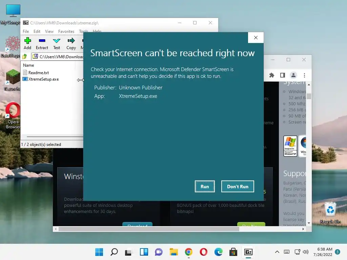Click the network tray icon
347x260 pixels.
(297, 252)
